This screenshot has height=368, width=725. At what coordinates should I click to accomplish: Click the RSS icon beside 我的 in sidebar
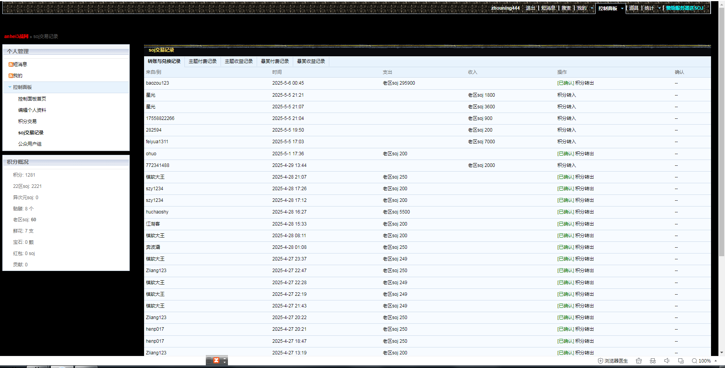pyautogui.click(x=10, y=76)
